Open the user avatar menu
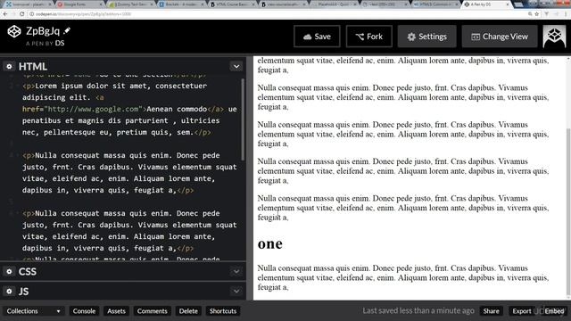The height and width of the screenshot is (321, 571). coord(554,37)
